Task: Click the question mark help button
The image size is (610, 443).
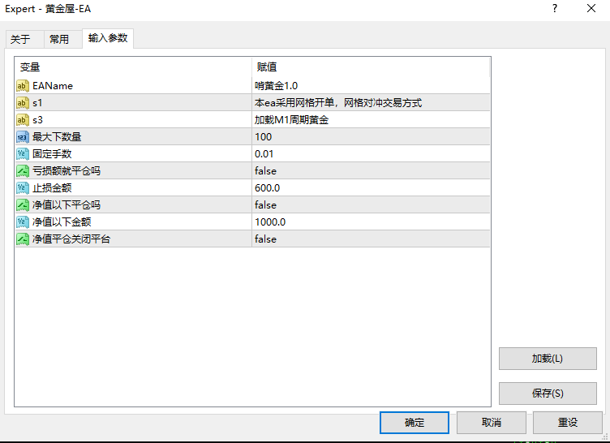Action: [x=555, y=9]
